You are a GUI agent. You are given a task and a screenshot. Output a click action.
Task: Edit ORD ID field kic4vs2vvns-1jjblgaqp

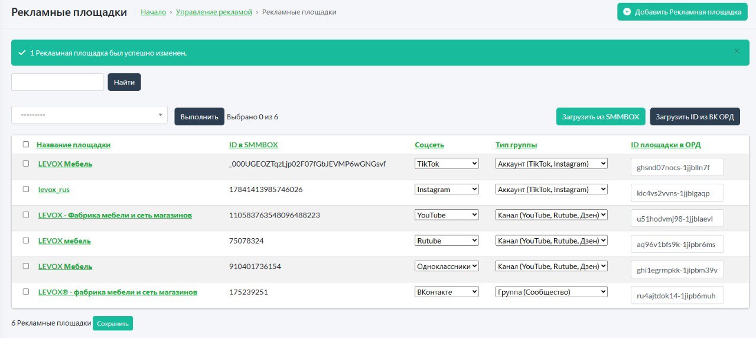[x=677, y=193]
